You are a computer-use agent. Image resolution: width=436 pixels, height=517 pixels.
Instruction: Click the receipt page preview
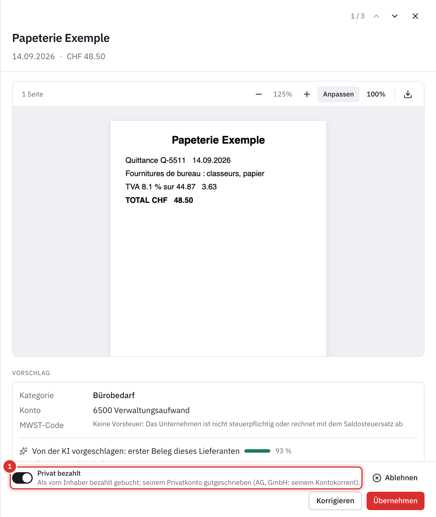click(x=218, y=238)
